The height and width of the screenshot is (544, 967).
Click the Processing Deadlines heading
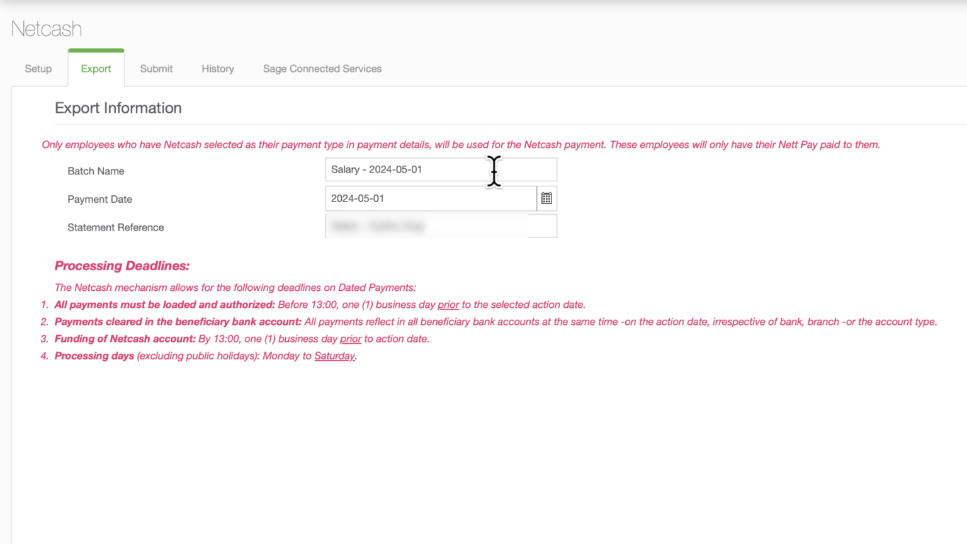[x=121, y=265]
